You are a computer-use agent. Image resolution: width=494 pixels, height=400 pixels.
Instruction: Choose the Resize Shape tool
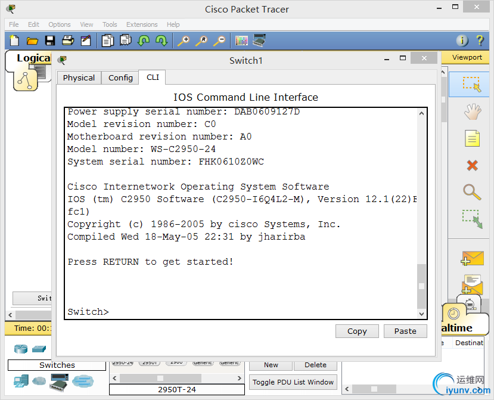click(x=473, y=219)
